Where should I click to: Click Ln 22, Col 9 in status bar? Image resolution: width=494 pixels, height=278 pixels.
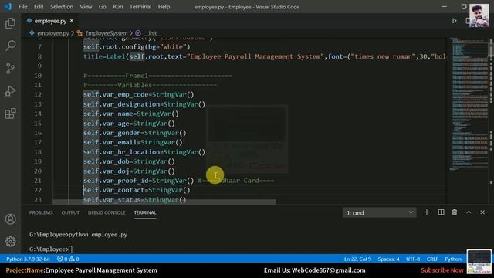(357, 259)
